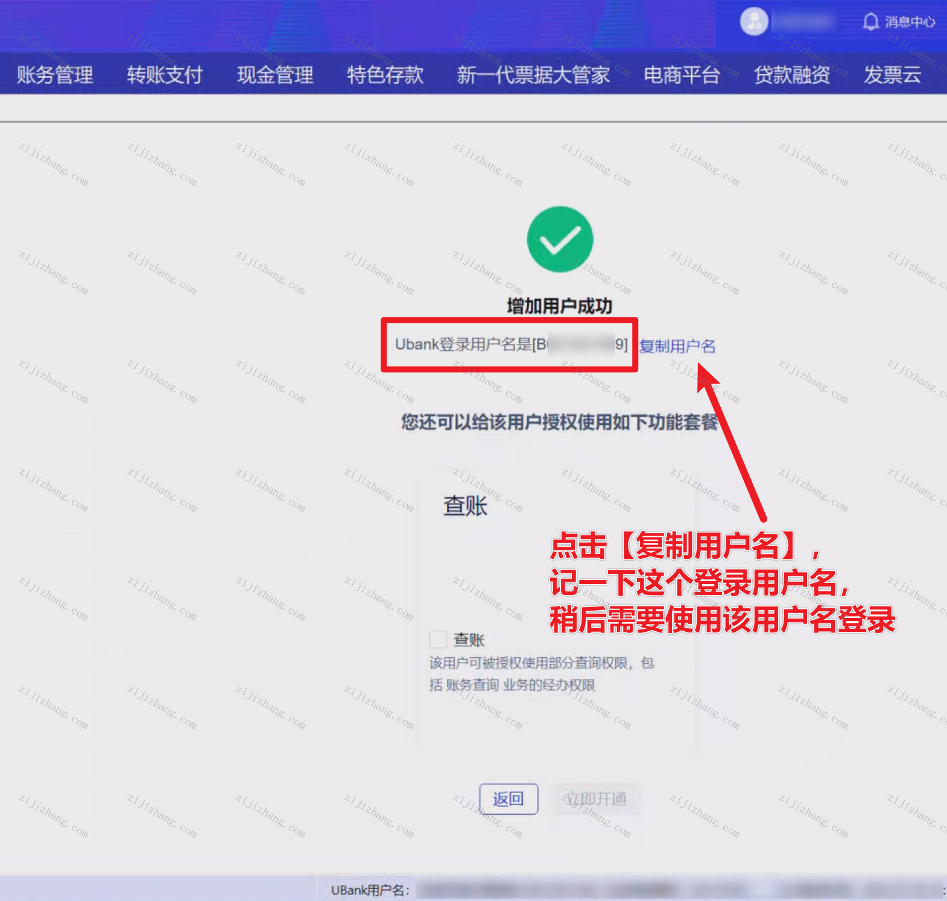The width and height of the screenshot is (947, 901).
Task: Click the 消息中心 bell icon
Action: pyautogui.click(x=870, y=22)
